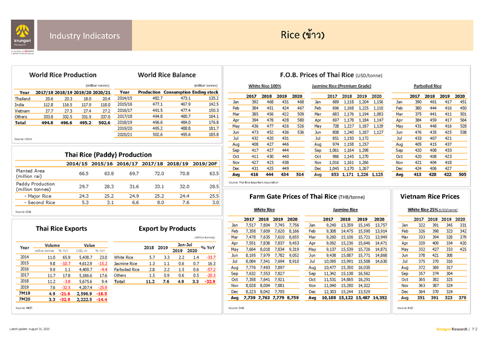Select the Thai Rice Exports heading

coord(56,229)
